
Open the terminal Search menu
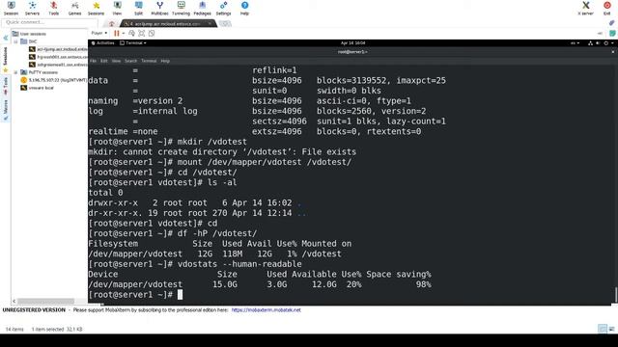click(131, 61)
